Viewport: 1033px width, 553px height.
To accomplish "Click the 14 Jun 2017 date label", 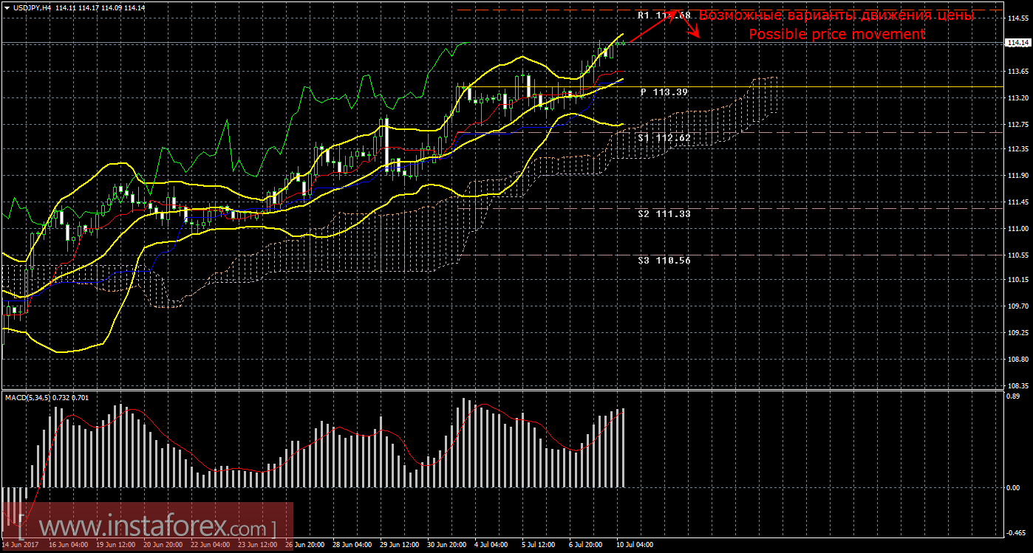I will pyautogui.click(x=20, y=546).
